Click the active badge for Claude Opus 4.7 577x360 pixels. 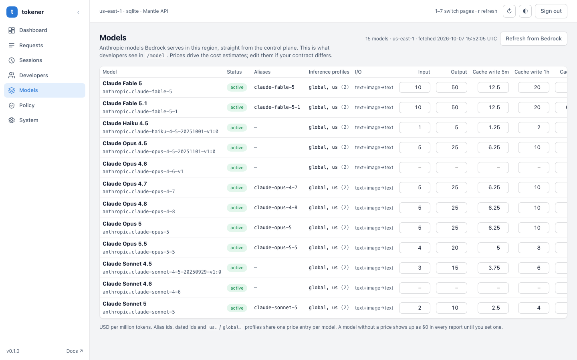click(237, 188)
